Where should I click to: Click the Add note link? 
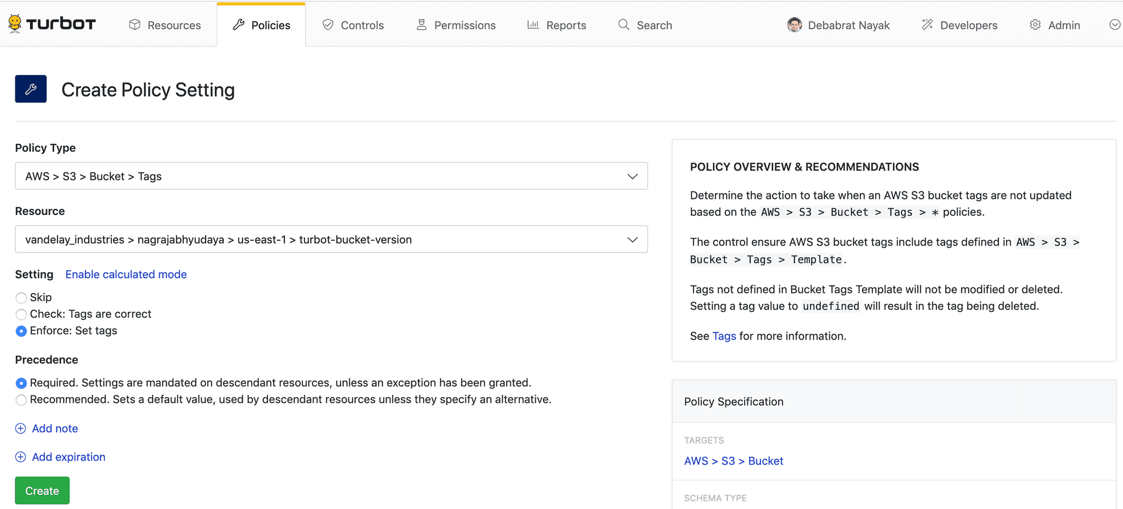(55, 428)
